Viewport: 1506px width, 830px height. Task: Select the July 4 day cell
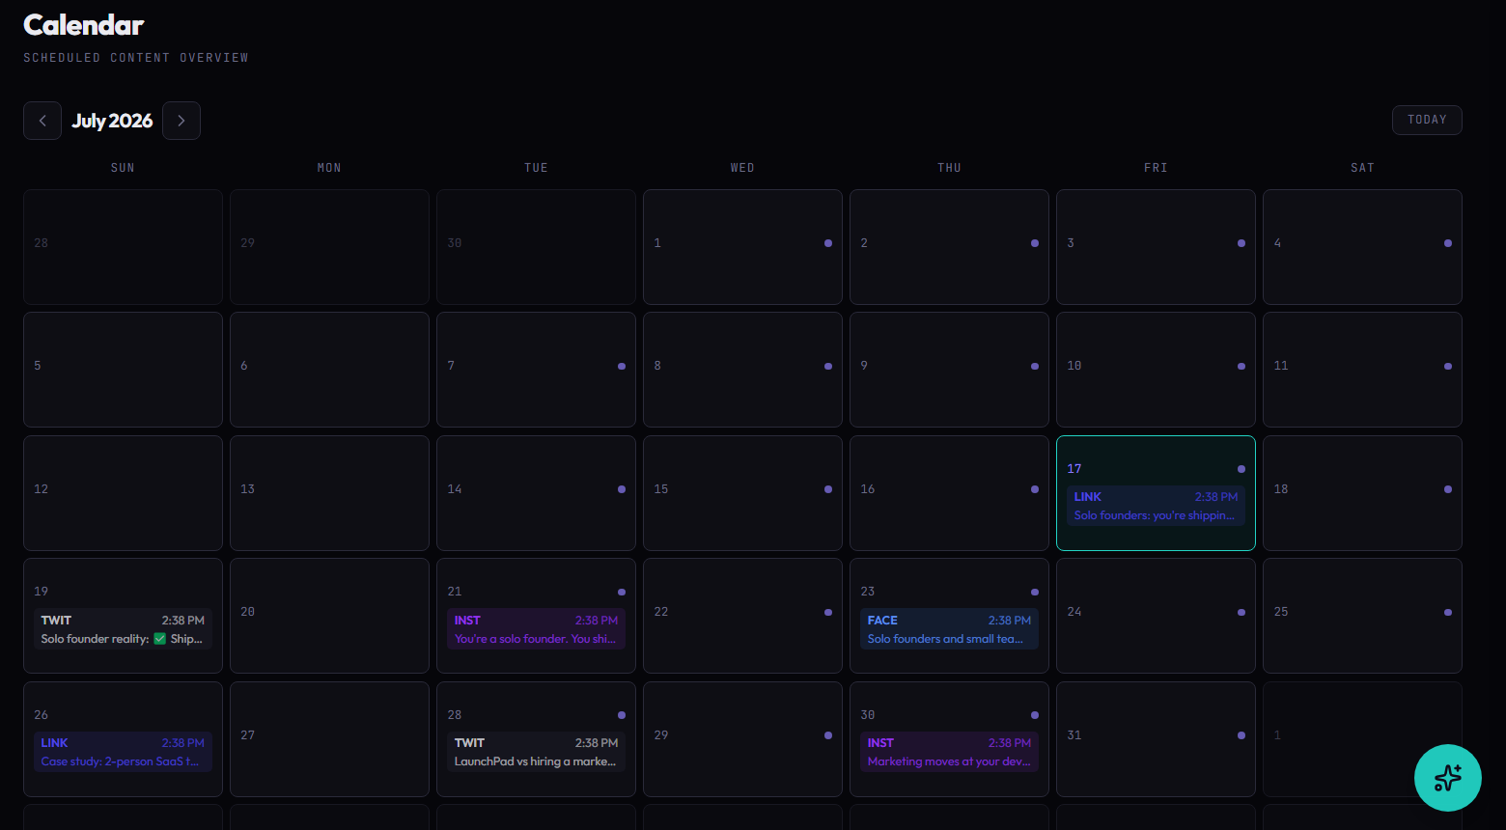pos(1362,247)
